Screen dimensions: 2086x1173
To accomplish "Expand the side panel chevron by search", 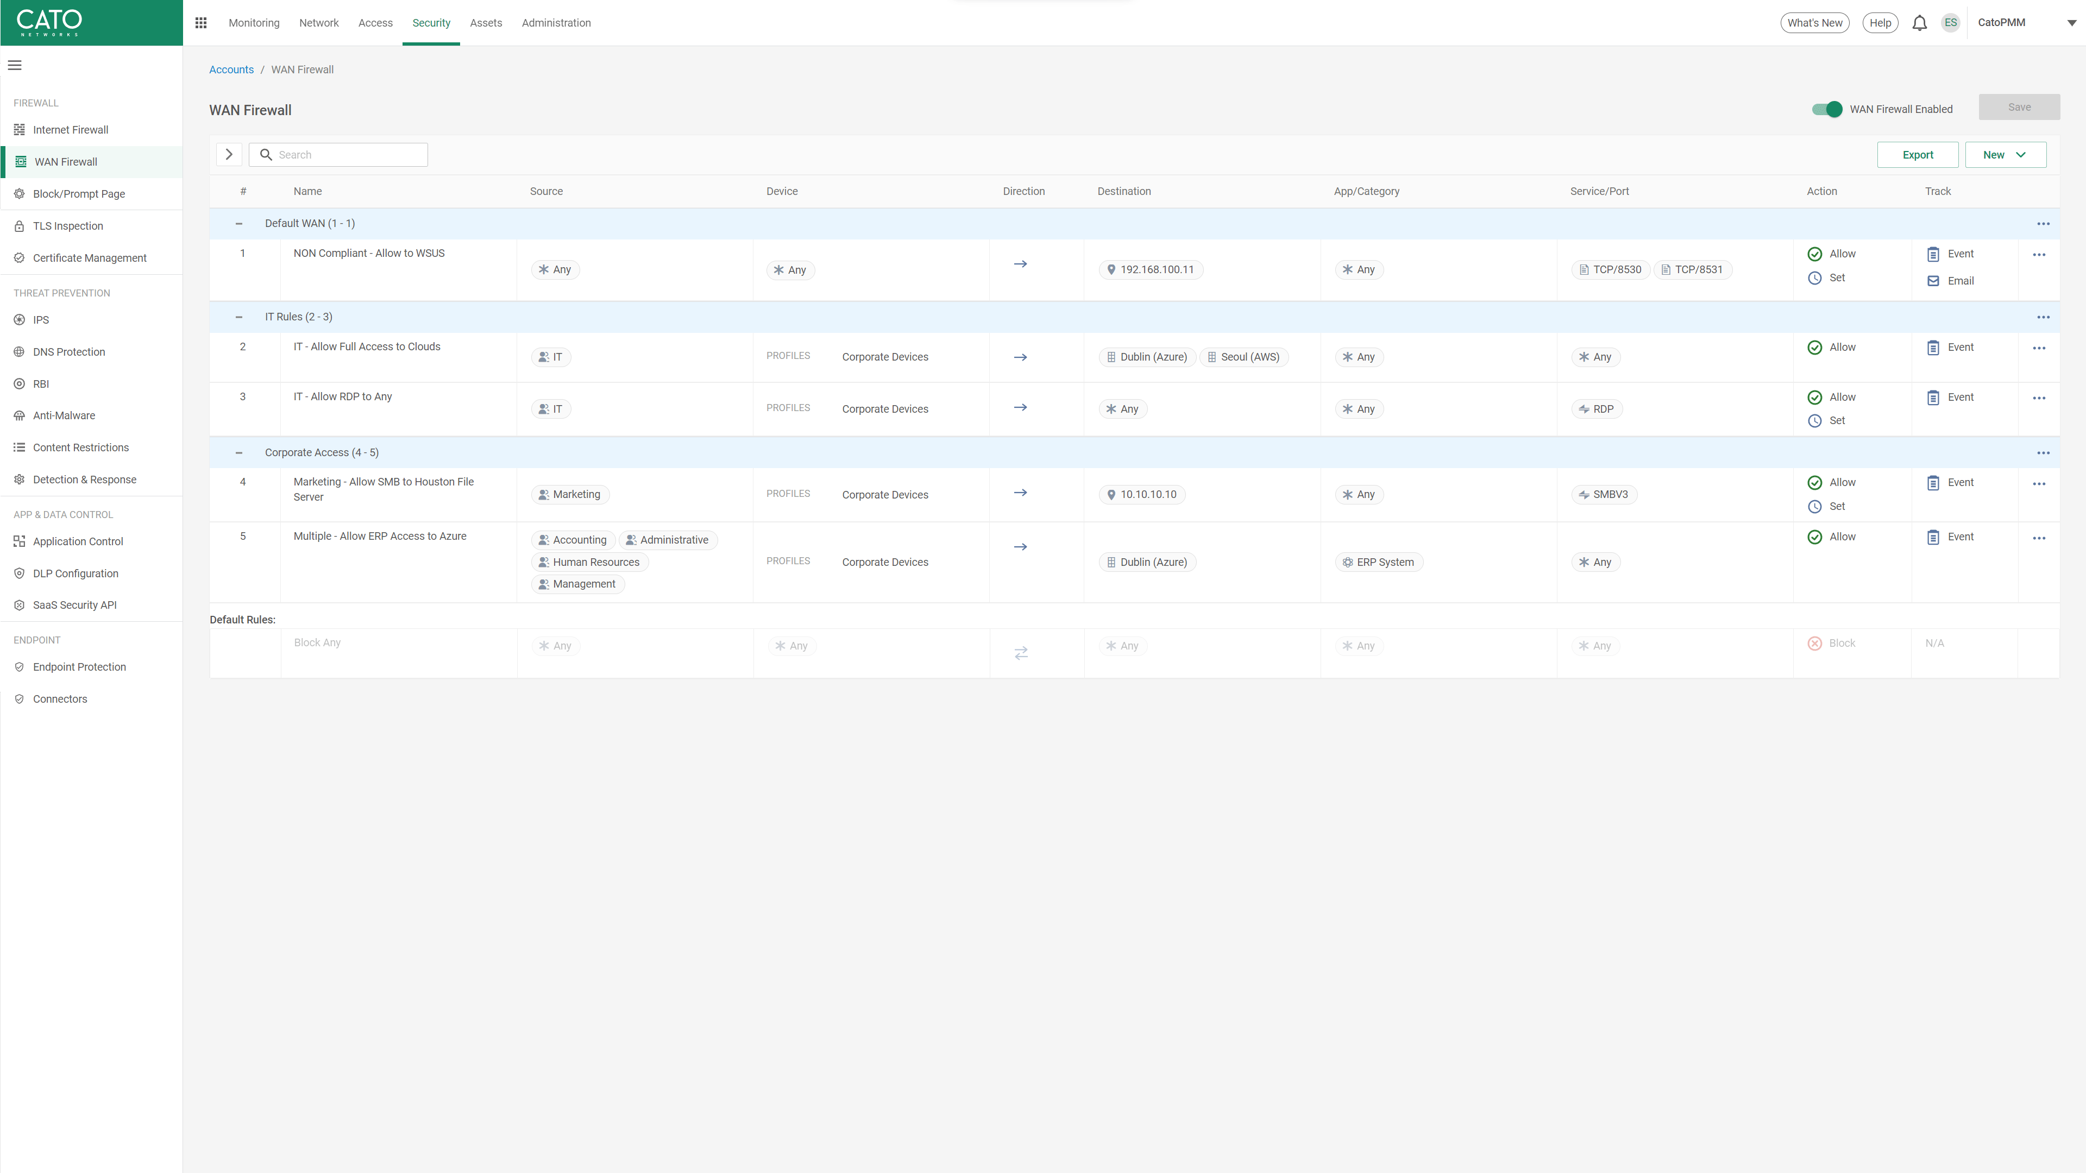I will click(229, 155).
